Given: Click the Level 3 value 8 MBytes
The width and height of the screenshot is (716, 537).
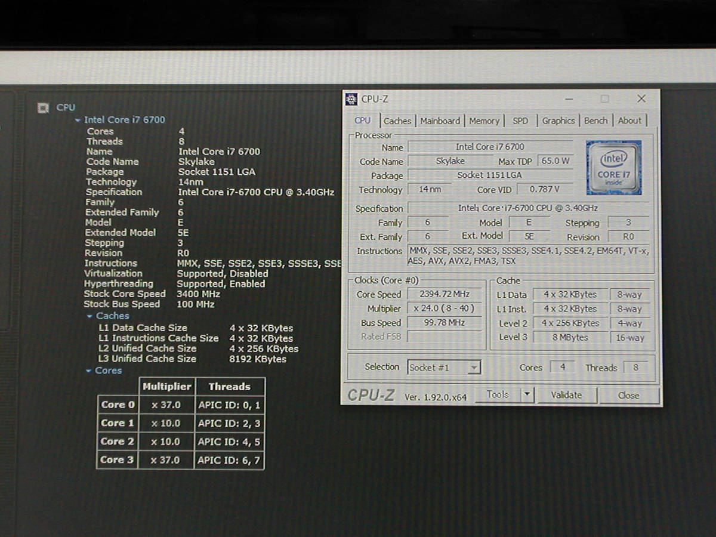Looking at the screenshot, I should [x=570, y=338].
